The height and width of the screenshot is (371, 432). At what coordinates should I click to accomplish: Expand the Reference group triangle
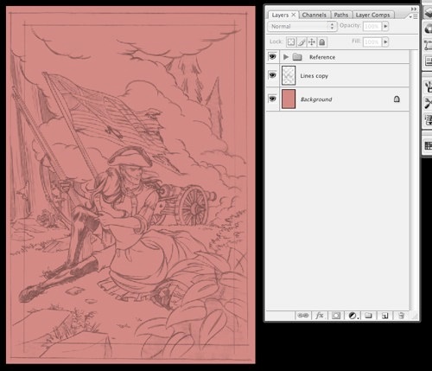pyautogui.click(x=286, y=57)
